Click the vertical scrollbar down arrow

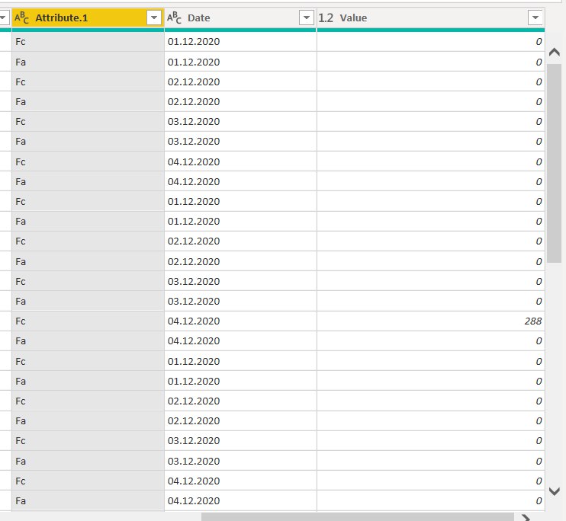click(x=554, y=491)
